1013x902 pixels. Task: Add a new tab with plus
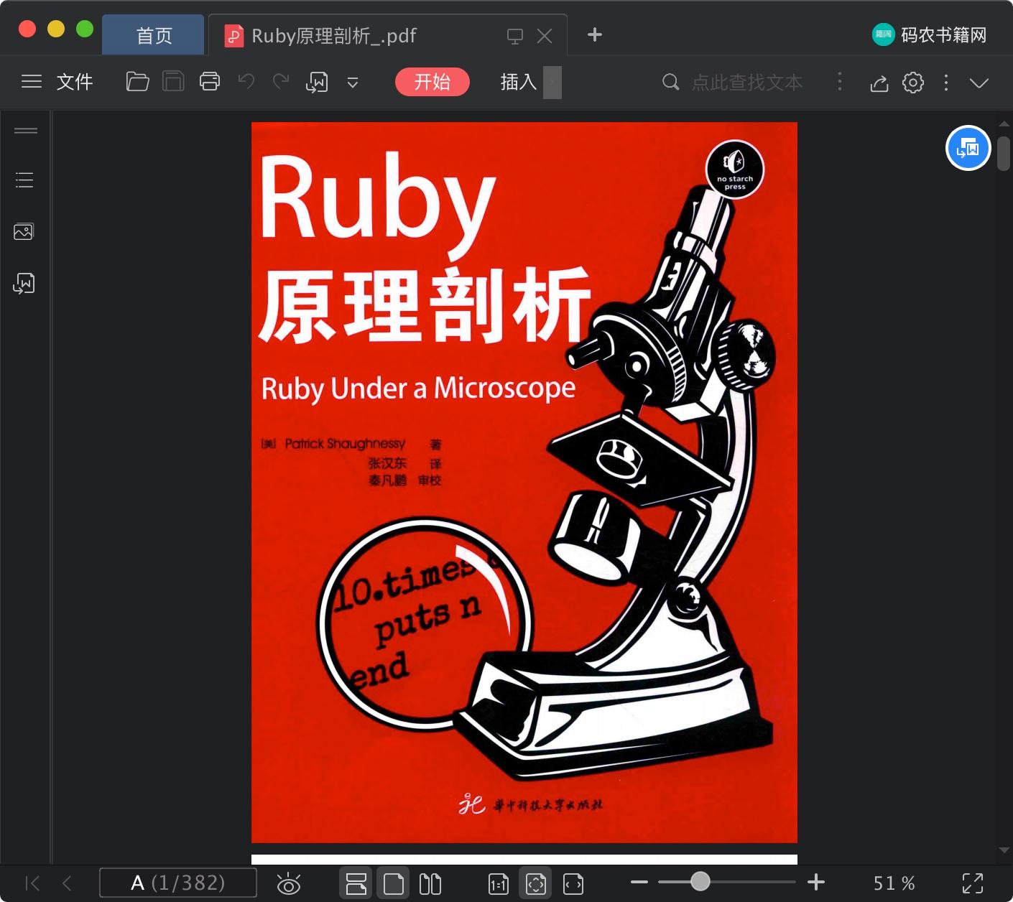(x=595, y=34)
